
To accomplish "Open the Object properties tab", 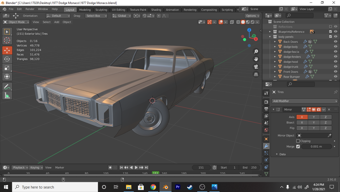I will click(266, 139).
